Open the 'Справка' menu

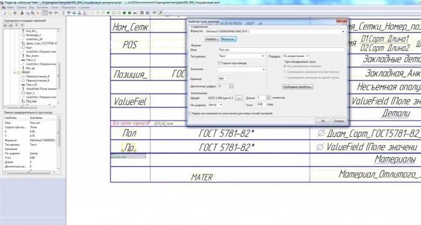(x=84, y=7)
